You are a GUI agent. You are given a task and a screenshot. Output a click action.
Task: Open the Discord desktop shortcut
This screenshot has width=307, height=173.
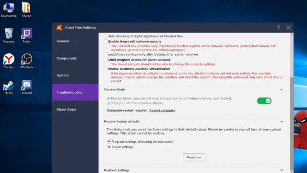point(27,87)
